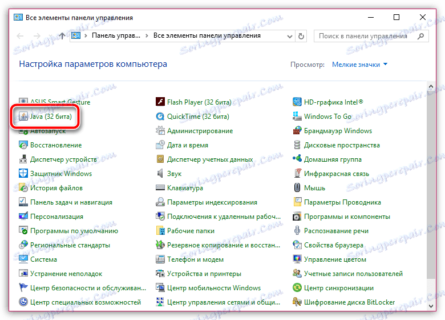Open Центр управления сетями и общи... link
The width and height of the screenshot is (445, 320).
[223, 302]
